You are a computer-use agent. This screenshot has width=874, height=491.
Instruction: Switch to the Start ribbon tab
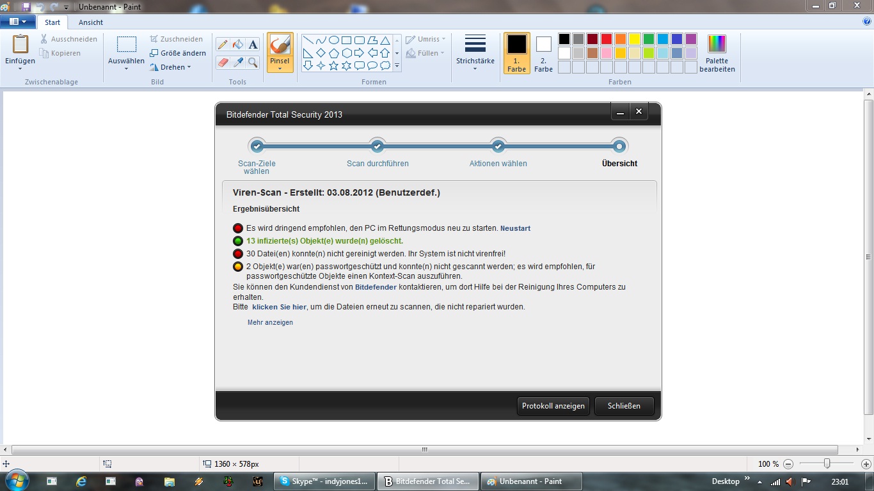click(x=52, y=22)
